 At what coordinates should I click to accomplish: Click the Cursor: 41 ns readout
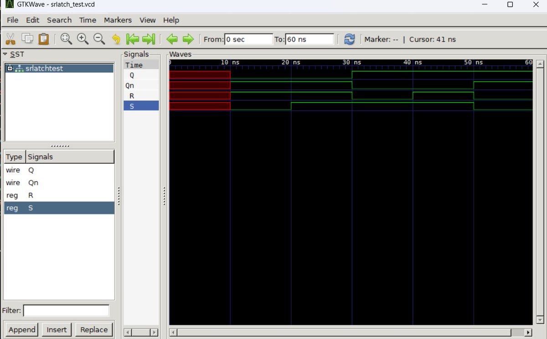(x=433, y=39)
